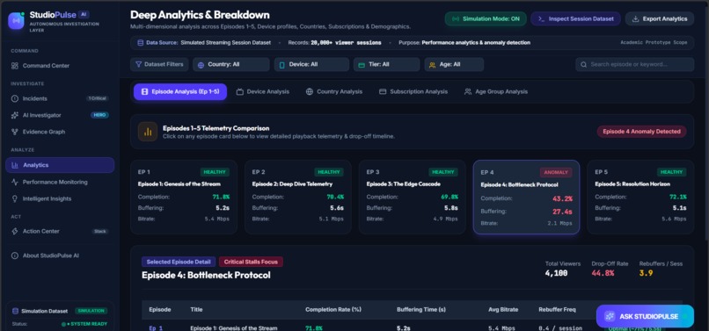Click the search episode or keyword field
The image size is (709, 331).
point(635,65)
